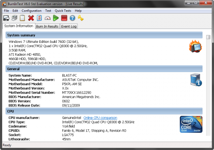This screenshot has height=150, width=214.
Task: Open test selection checklist icon
Action: [39, 18]
